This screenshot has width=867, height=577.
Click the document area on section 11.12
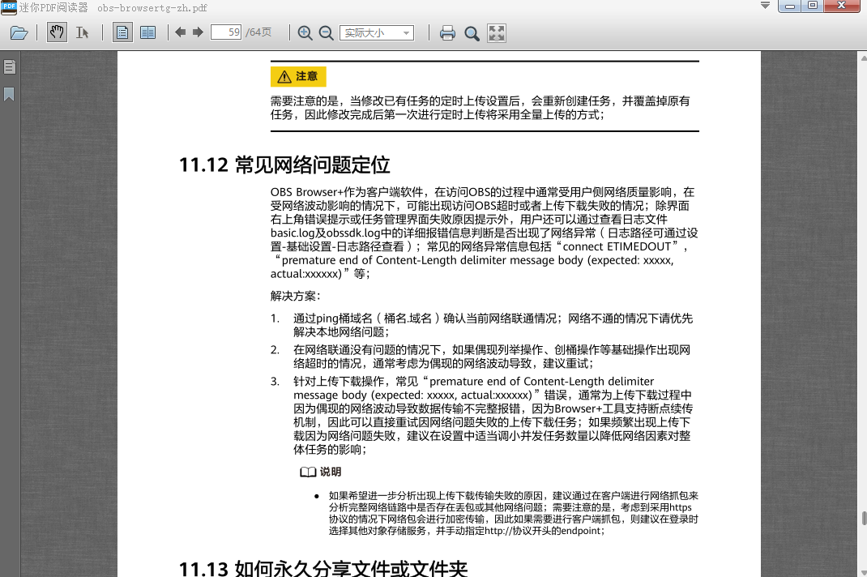(284, 165)
